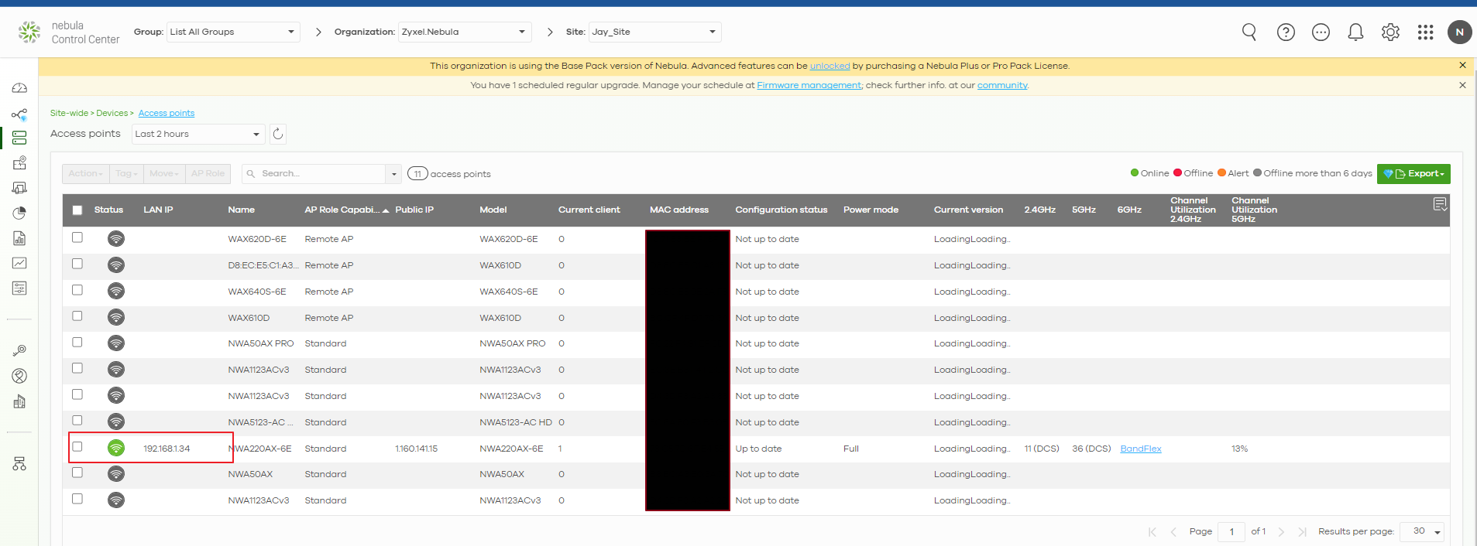Open the chat support bubble icon
This screenshot has height=546, width=1477.
[1321, 32]
